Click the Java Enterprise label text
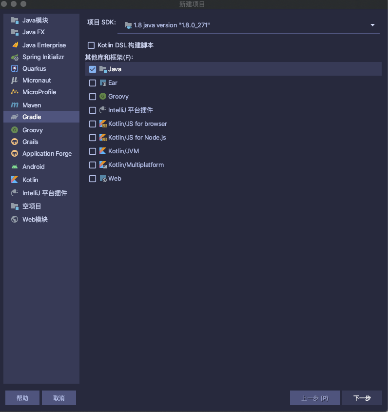This screenshot has height=412, width=388. [44, 45]
